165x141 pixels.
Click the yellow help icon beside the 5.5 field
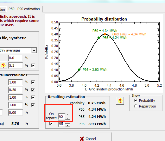[3, 65]
